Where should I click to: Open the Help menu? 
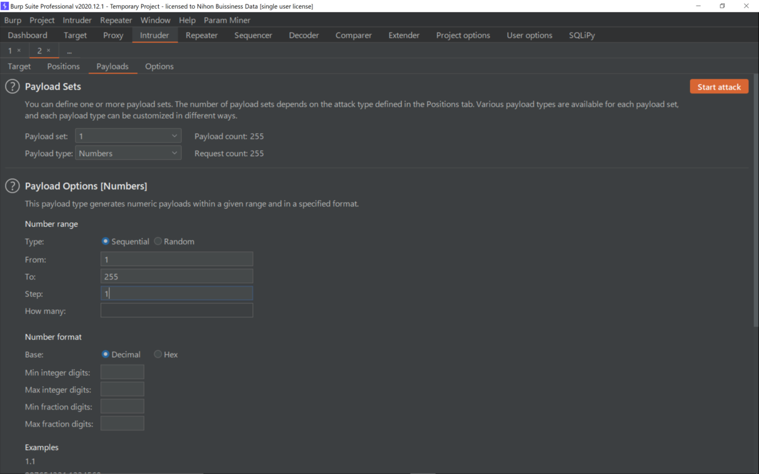187,20
